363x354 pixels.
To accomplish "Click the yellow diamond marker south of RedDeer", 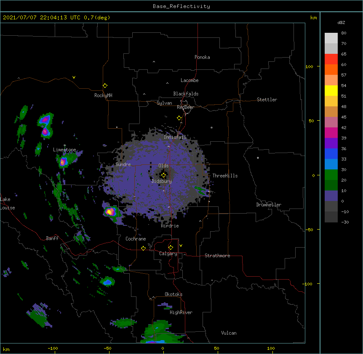I will 179,118.
